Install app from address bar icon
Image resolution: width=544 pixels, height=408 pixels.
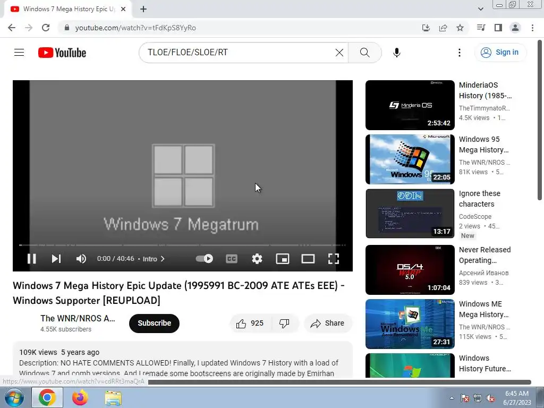(x=426, y=28)
